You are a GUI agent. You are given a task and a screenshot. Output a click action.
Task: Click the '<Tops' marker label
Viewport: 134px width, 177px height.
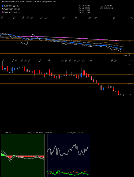tap(132, 18)
